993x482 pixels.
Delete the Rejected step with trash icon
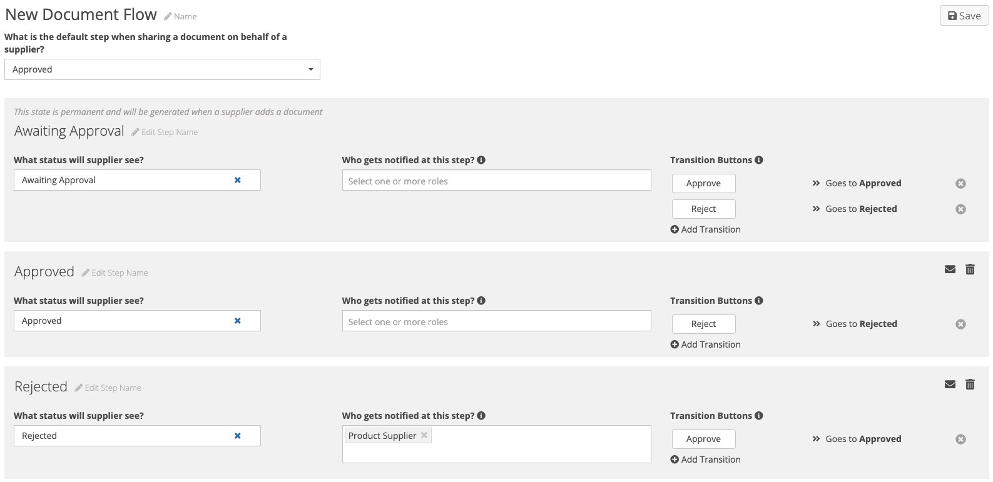[x=970, y=384]
